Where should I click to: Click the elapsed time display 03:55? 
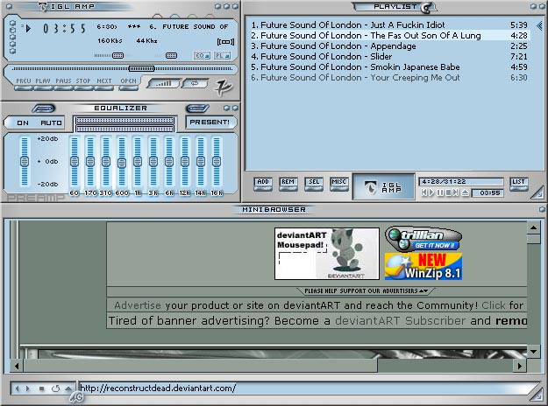click(x=65, y=28)
